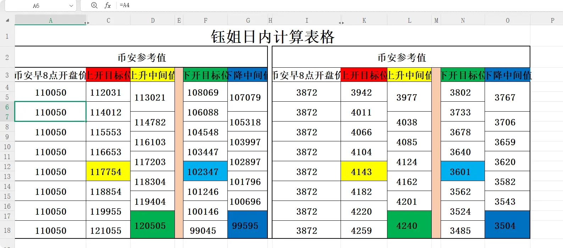
Task: Click blue 下降中间值 header in column O
Action: pos(507,75)
